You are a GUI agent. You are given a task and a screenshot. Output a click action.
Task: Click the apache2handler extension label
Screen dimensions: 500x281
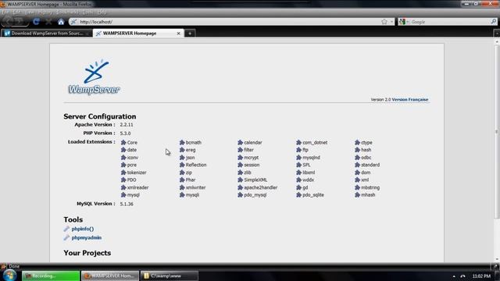(261, 187)
